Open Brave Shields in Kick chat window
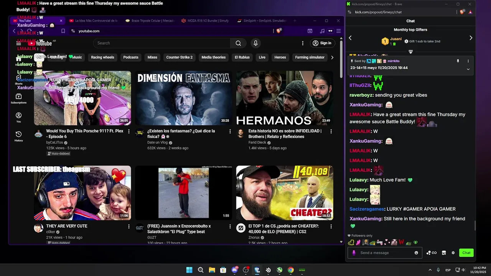Image resolution: width=491 pixels, height=276 pixels. click(462, 12)
